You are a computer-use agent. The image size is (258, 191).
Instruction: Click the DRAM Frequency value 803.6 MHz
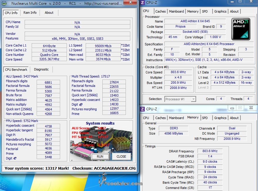click(x=210, y=151)
